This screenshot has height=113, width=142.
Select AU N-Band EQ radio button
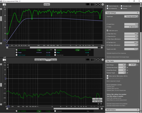[x=107, y=9]
